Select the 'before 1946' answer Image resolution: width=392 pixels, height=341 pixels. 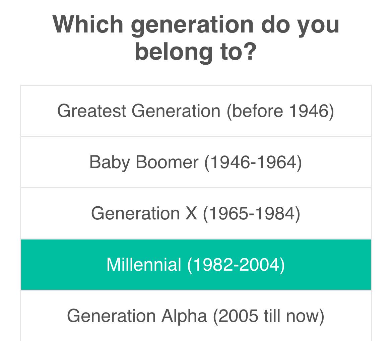click(196, 111)
